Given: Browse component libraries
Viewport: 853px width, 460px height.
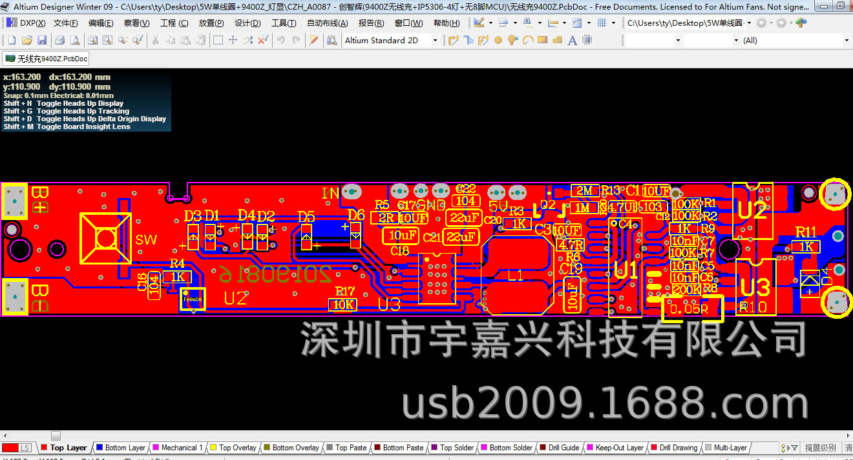Looking at the screenshot, I should tap(332, 40).
